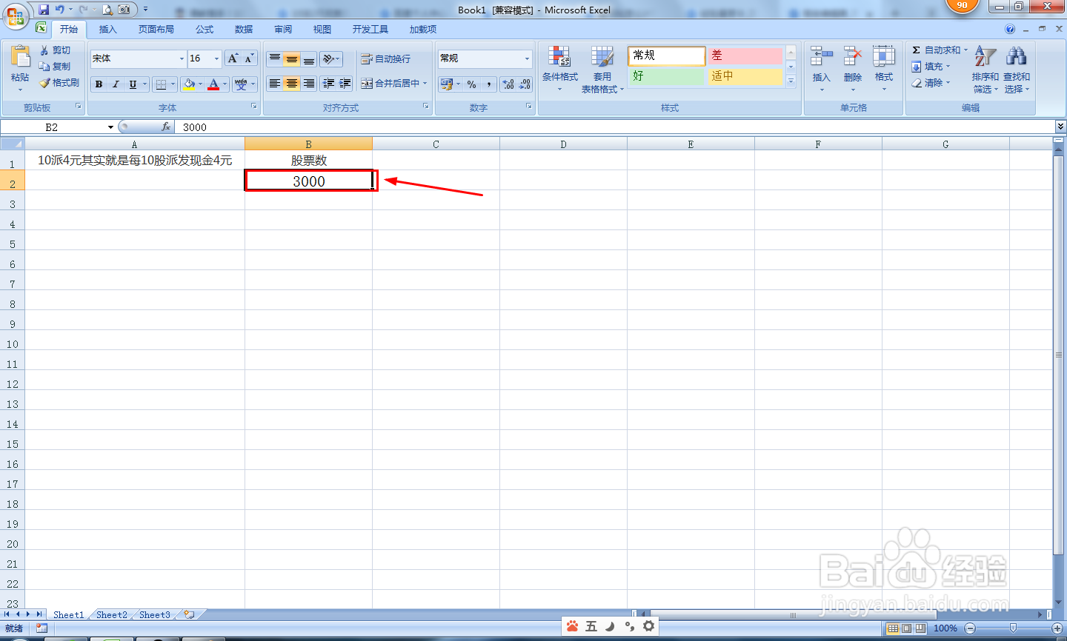
Task: Toggle wrap text (自动换行)
Action: [x=385, y=58]
